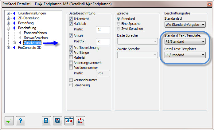Check the Positionsnummer checkbox
The height and width of the screenshot is (130, 214).
(71, 68)
